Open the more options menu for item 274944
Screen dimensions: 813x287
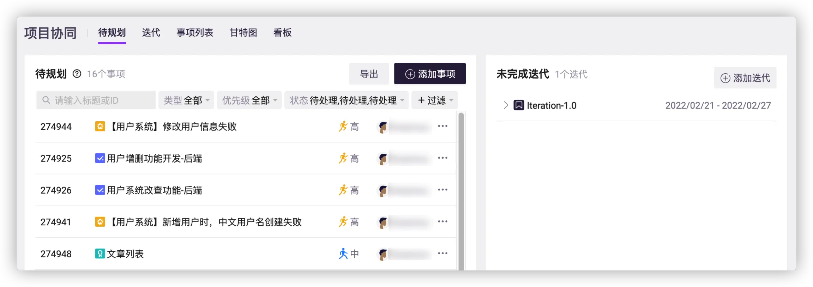pyautogui.click(x=442, y=126)
